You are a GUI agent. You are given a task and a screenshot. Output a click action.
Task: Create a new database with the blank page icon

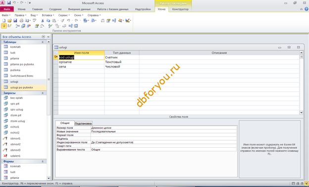4,20
